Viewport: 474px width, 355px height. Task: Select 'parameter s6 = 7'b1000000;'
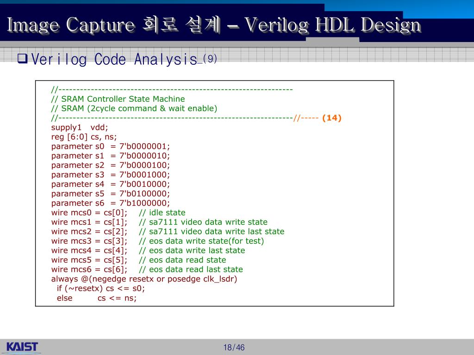tap(111, 203)
